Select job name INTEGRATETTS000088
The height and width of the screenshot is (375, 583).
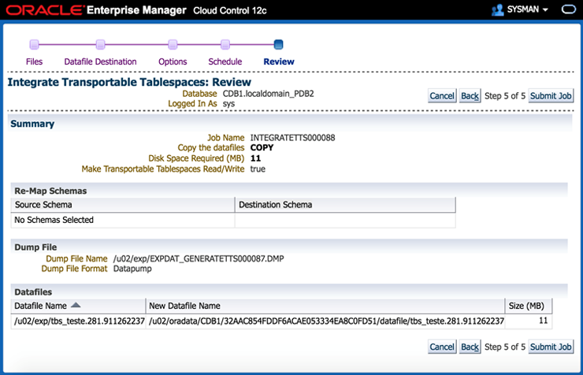coord(292,138)
